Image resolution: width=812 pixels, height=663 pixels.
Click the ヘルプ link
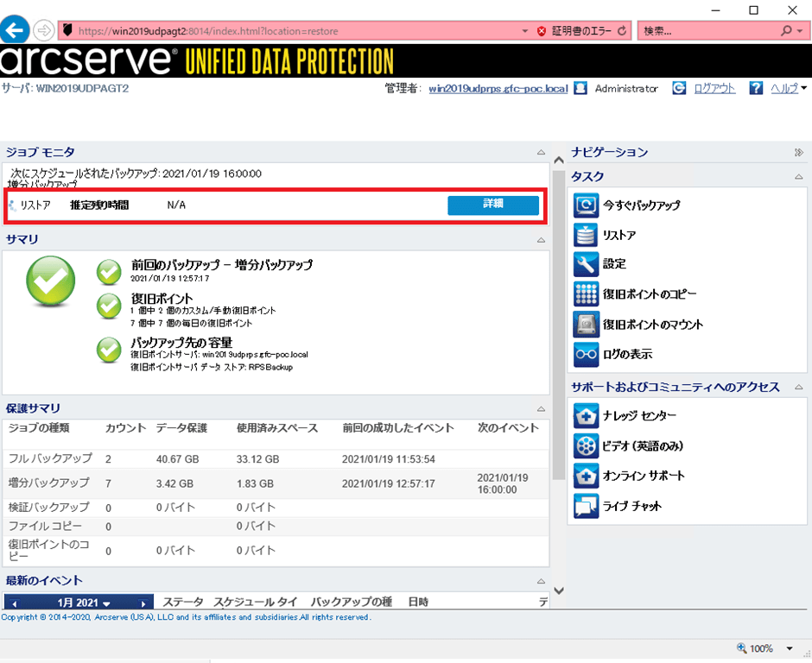pos(784,89)
